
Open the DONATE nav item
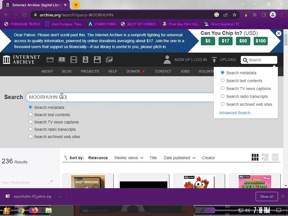pos(136,71)
